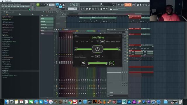Click the Browser collapse arrow icon
This screenshot has height=105, width=187.
point(32,14)
